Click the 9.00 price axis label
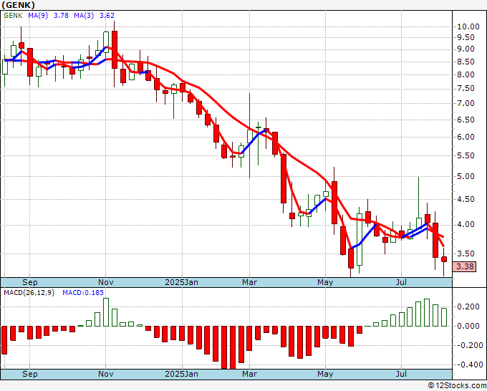 (x=466, y=49)
